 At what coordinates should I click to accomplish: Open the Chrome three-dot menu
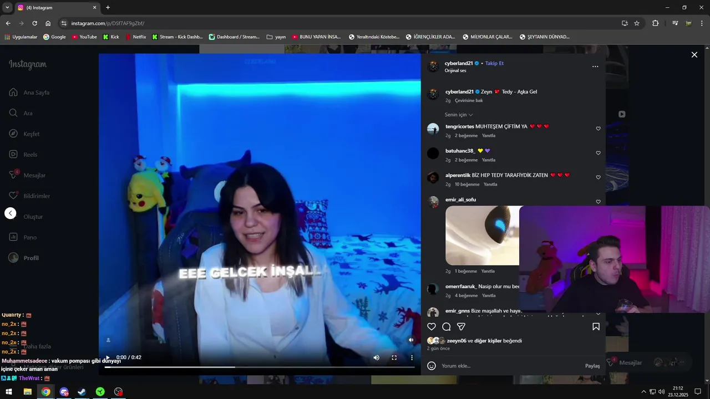[702, 23]
